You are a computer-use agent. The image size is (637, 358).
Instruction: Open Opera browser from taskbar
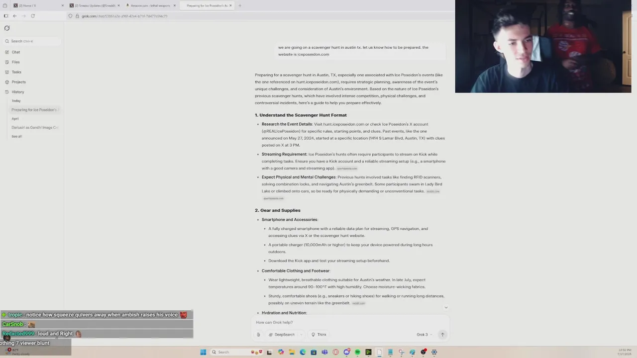[x=335, y=352]
